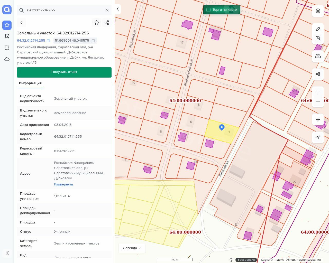Activate the draw/edit tool on map

[x=318, y=38]
